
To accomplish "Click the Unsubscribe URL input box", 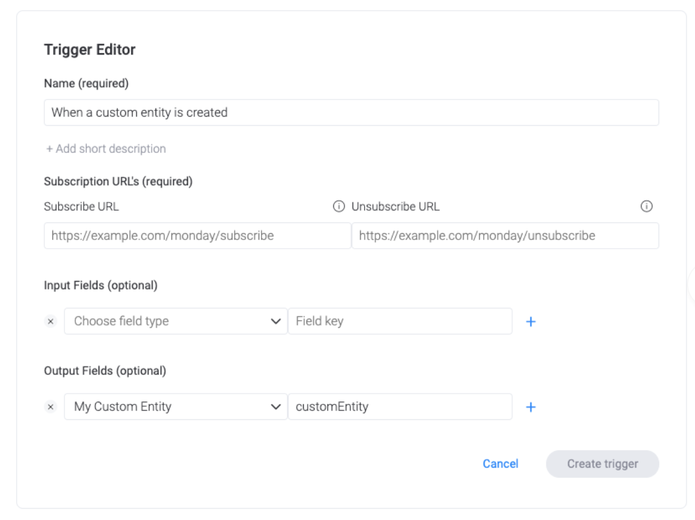I will [505, 236].
